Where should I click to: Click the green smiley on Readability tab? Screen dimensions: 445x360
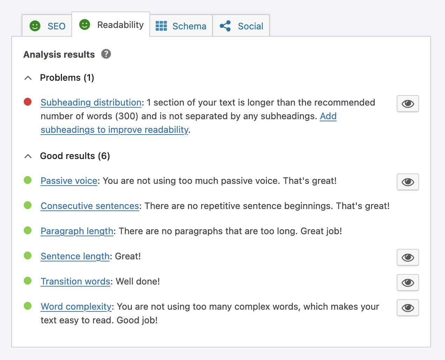(85, 24)
